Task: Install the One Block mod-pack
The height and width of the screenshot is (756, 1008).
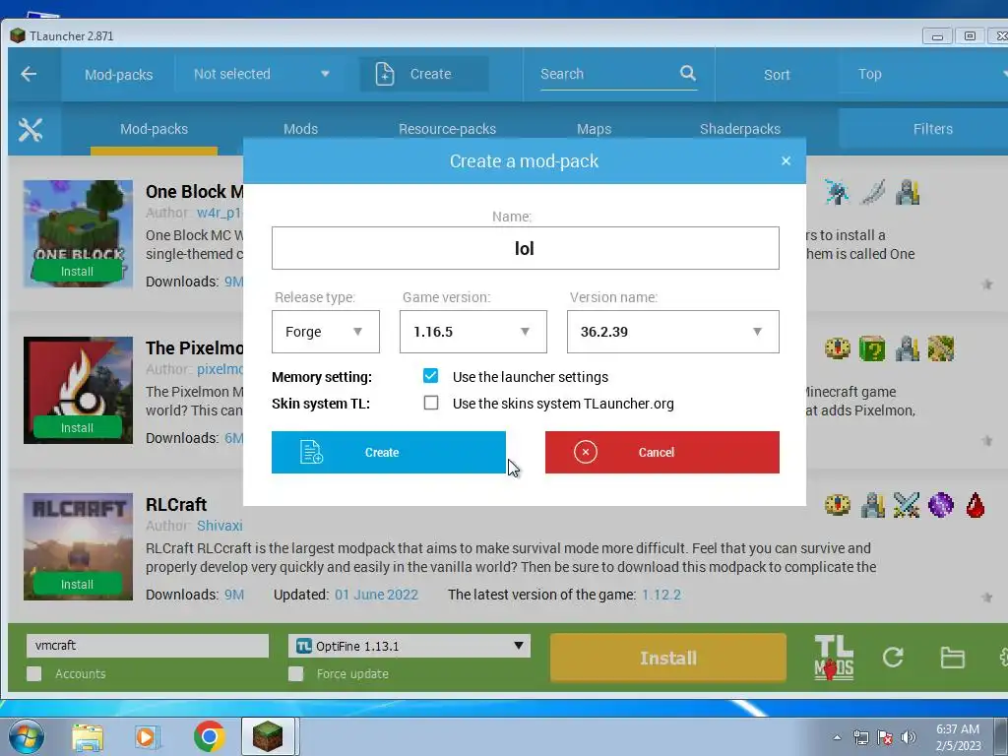Action: [77, 272]
